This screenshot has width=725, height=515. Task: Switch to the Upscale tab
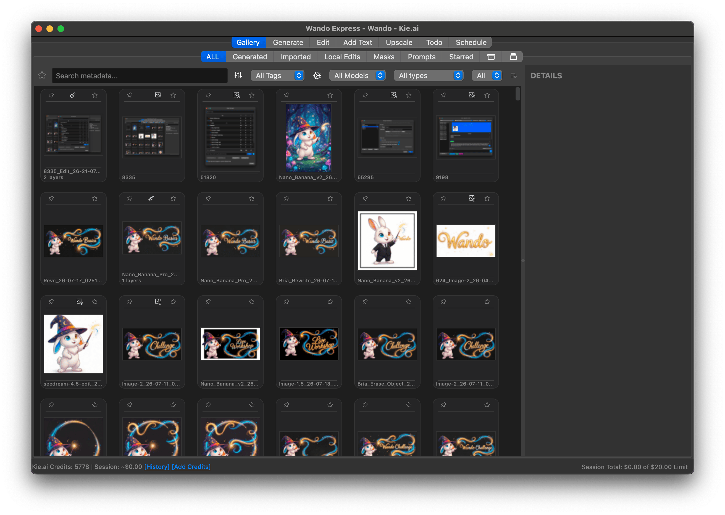point(399,43)
